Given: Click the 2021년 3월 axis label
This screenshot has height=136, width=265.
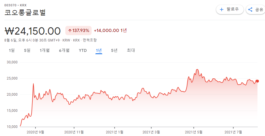Looking at the screenshot, I should click(x=151, y=132).
